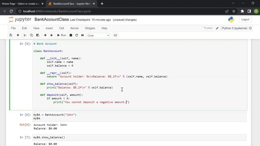Image resolution: width=260 pixels, height=146 pixels.
Task: Open the Edit menu
Action: pos(24,28)
